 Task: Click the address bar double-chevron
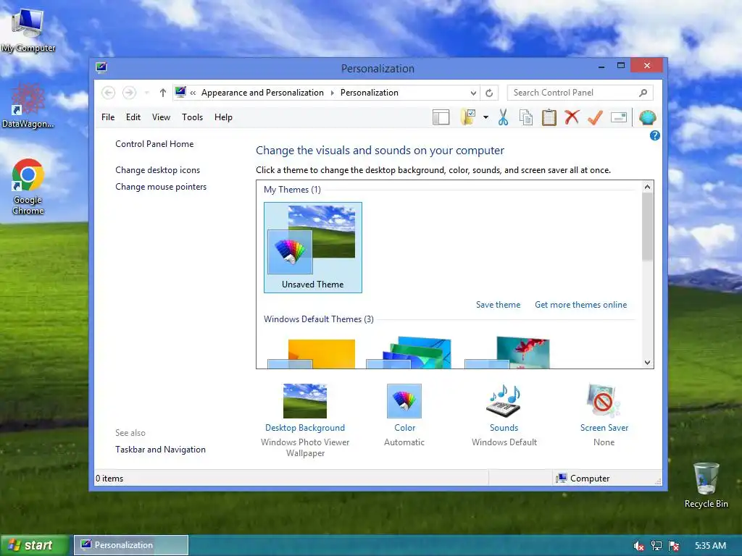193,93
